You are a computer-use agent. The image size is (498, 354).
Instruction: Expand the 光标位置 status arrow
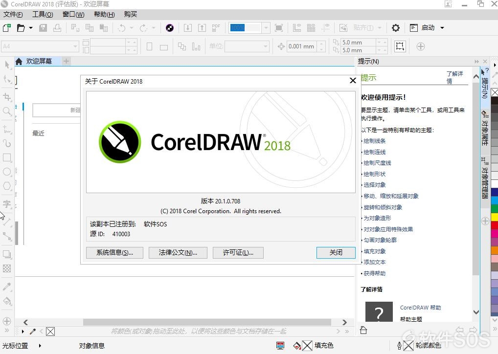click(40, 345)
